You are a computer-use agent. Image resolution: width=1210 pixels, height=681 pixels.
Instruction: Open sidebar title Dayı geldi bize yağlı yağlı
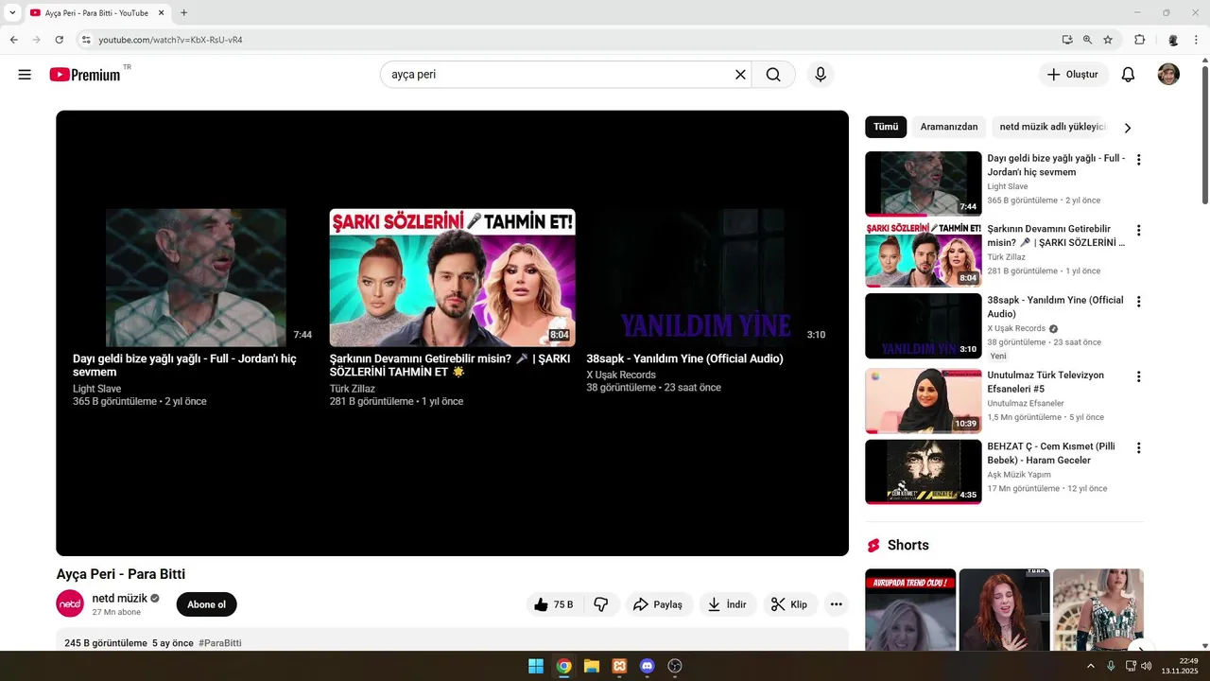[x=1055, y=165]
